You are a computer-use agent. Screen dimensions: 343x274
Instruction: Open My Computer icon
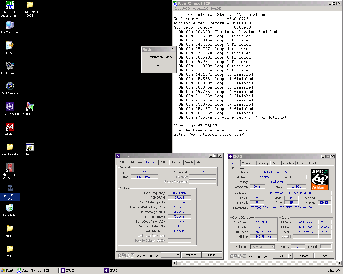[10, 25]
